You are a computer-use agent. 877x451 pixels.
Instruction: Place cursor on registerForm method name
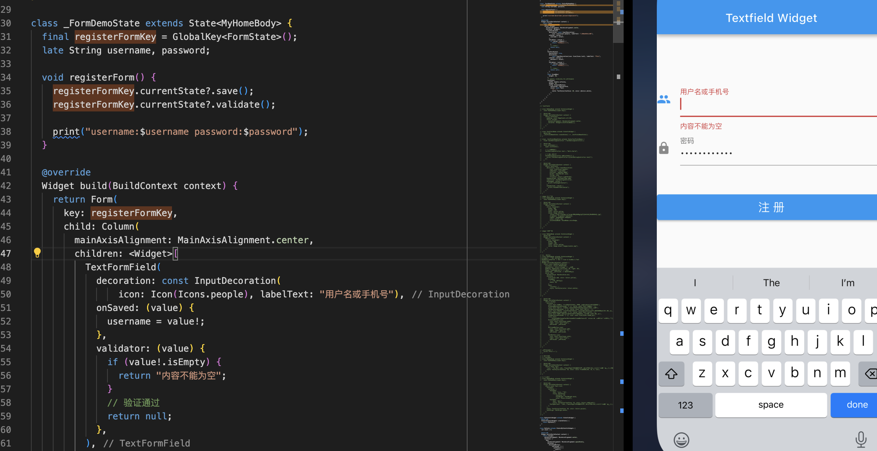(102, 78)
